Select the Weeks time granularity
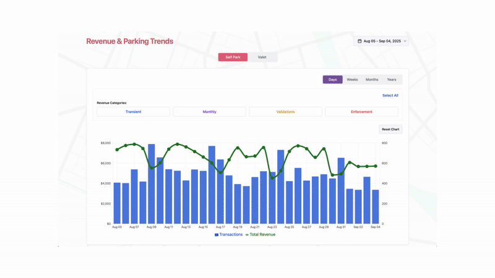Image resolution: width=495 pixels, height=278 pixels. tap(352, 80)
